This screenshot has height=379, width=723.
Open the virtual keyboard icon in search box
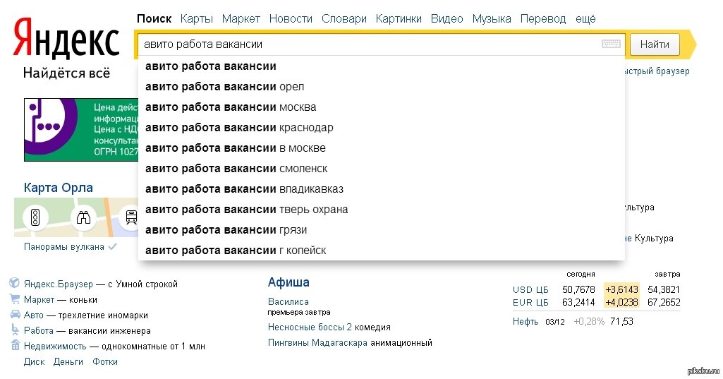click(x=611, y=44)
